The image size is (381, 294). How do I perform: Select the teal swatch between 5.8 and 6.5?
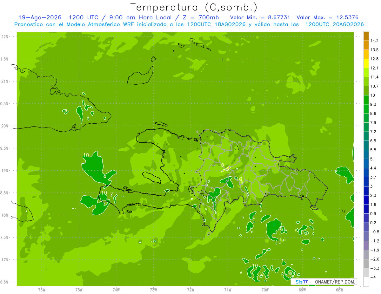pyautogui.click(x=366, y=145)
